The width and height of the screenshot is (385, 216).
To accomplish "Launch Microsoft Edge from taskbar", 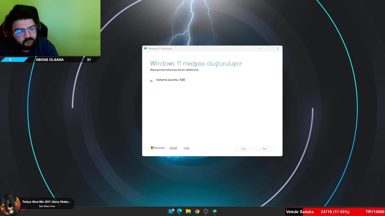I will point(180,211).
